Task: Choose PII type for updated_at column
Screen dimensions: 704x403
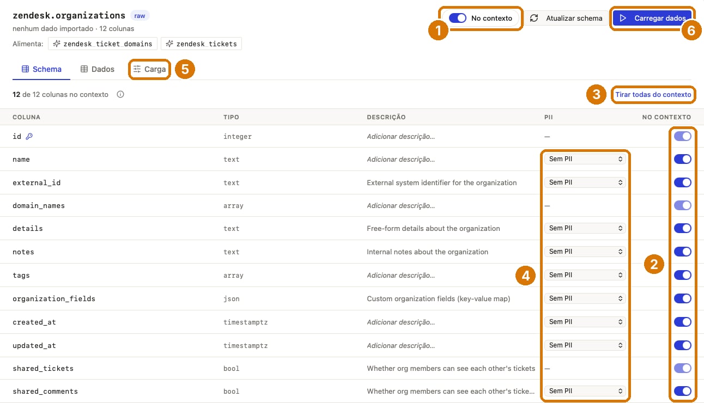Action: pyautogui.click(x=585, y=345)
